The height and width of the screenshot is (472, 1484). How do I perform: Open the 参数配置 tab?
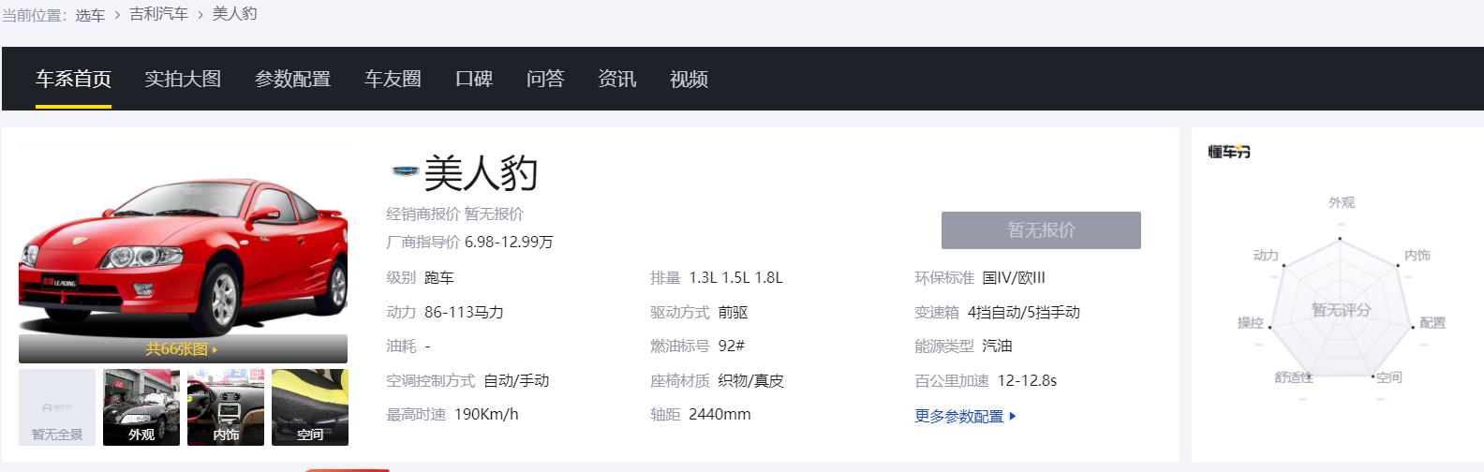click(292, 79)
